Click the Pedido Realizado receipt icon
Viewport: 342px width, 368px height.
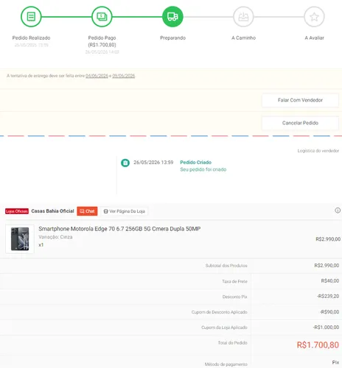tap(31, 17)
